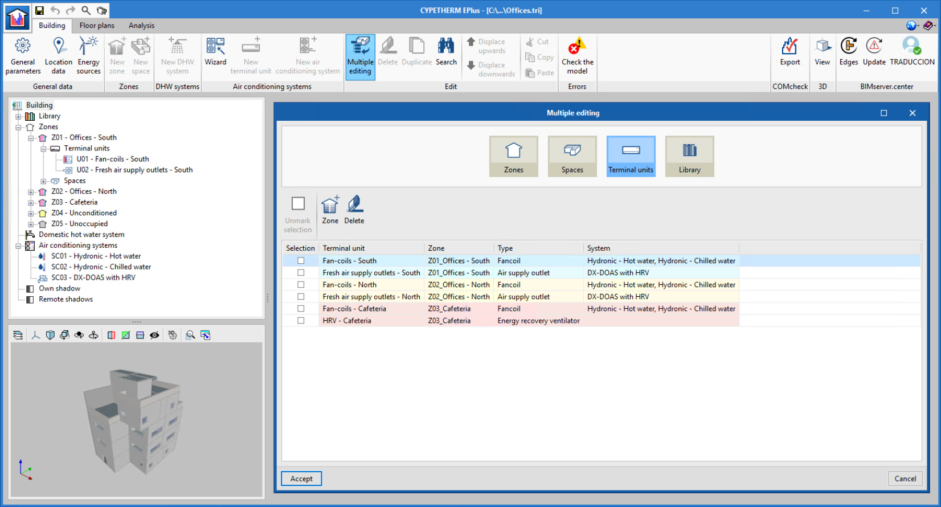Image resolution: width=941 pixels, height=507 pixels.
Task: Switch to the Building ribbon tab
Action: tap(52, 26)
